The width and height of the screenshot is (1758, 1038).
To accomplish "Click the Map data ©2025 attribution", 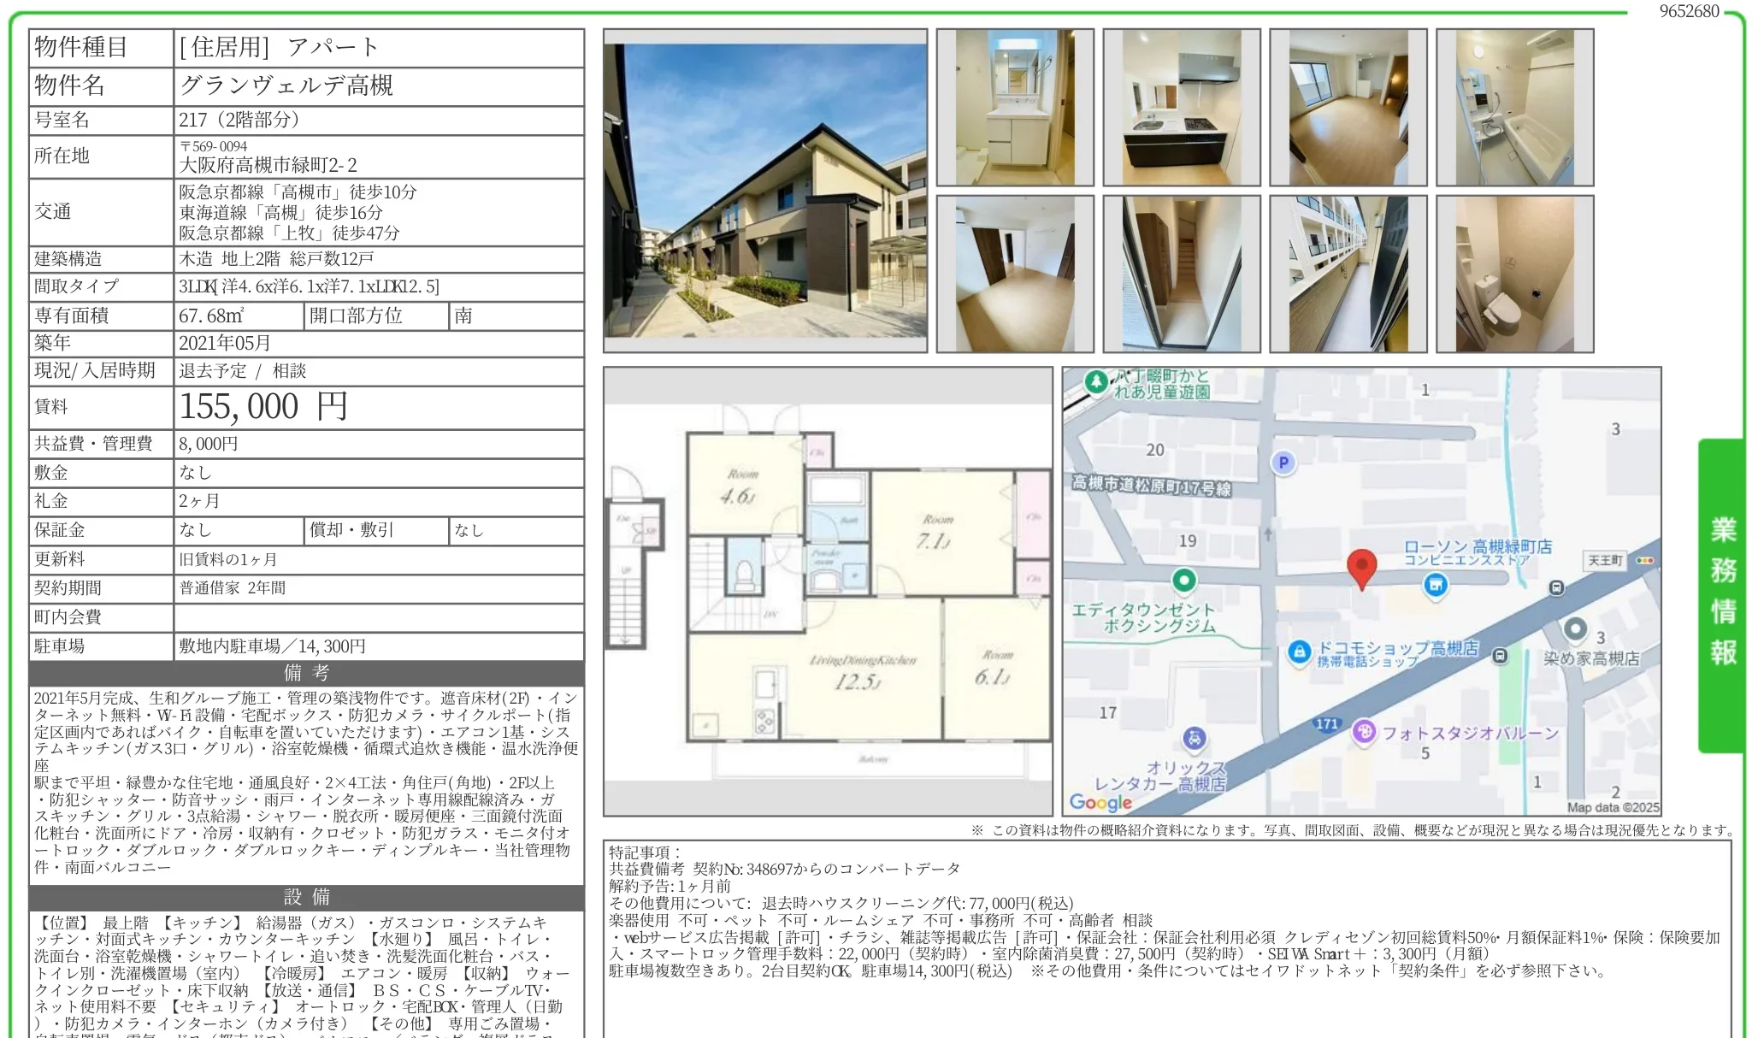I will (1613, 807).
